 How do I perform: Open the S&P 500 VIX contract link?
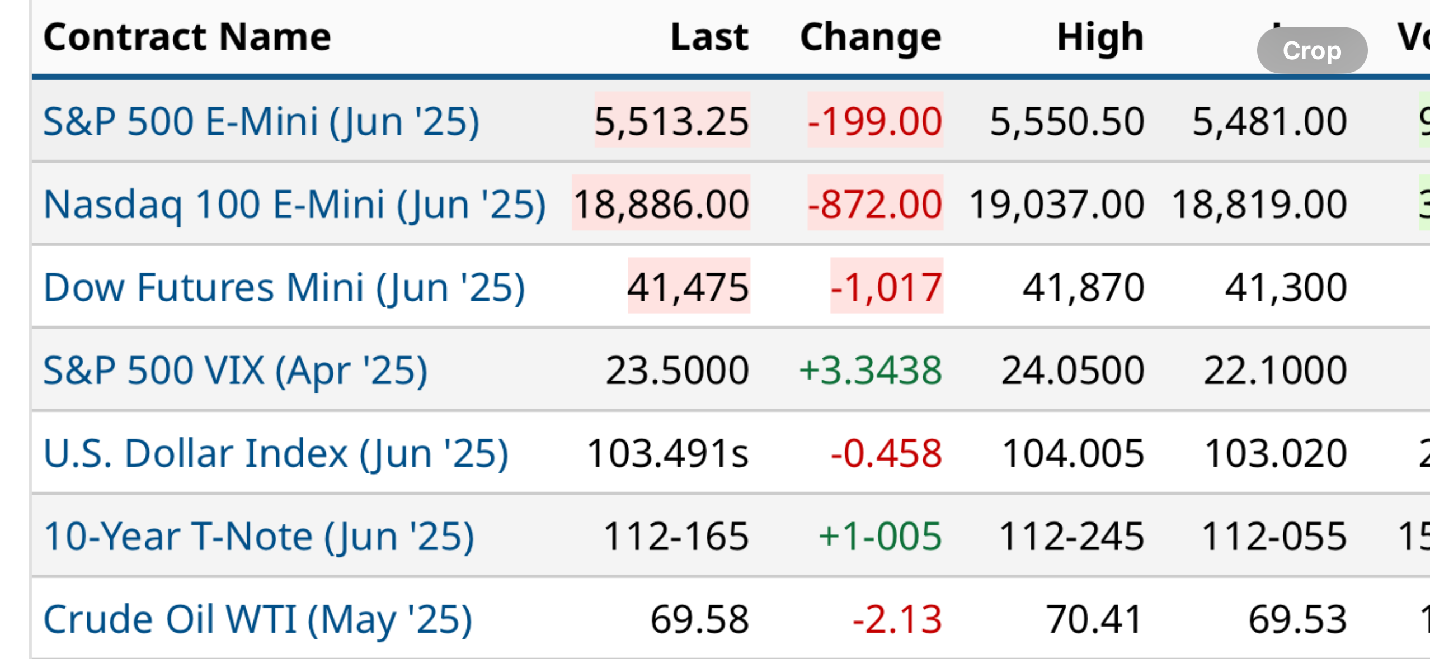coord(235,370)
